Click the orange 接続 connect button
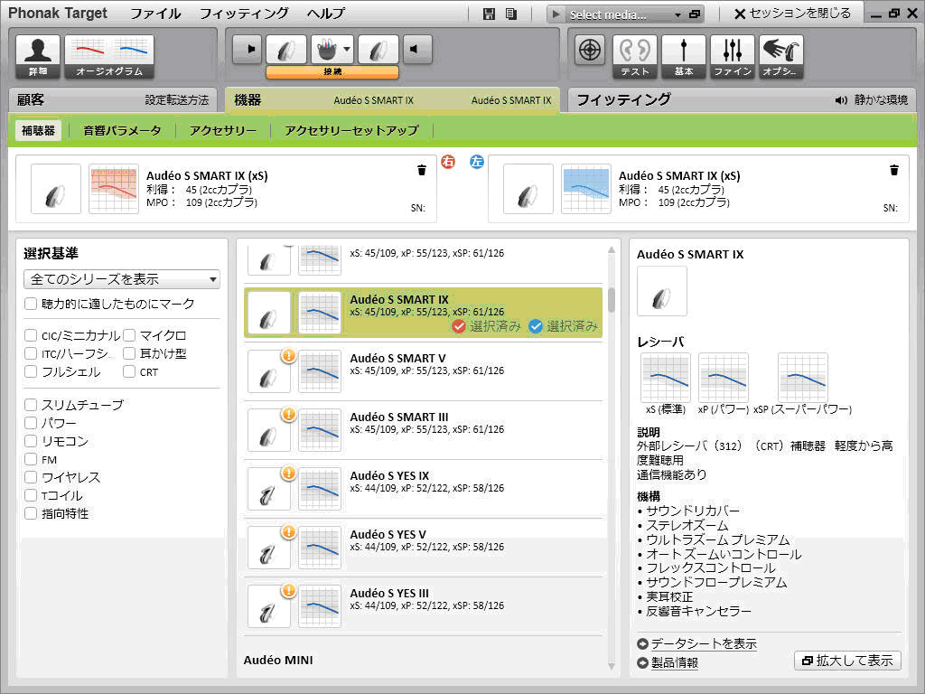 332,72
